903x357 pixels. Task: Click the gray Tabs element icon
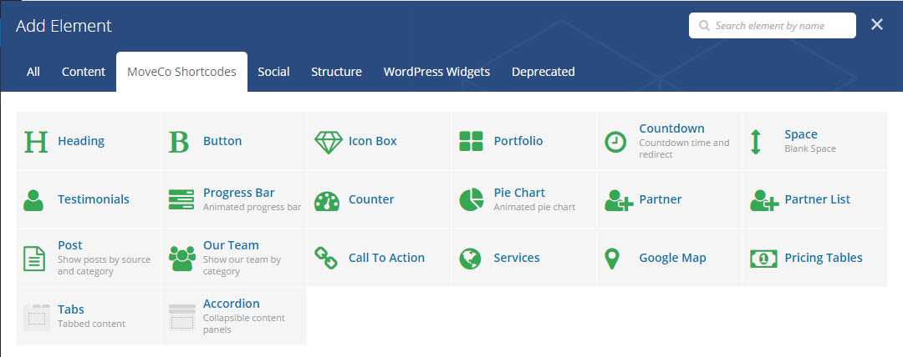pyautogui.click(x=36, y=317)
